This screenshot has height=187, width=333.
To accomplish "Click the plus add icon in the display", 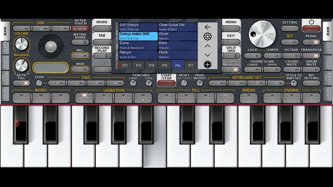I will (x=208, y=64).
